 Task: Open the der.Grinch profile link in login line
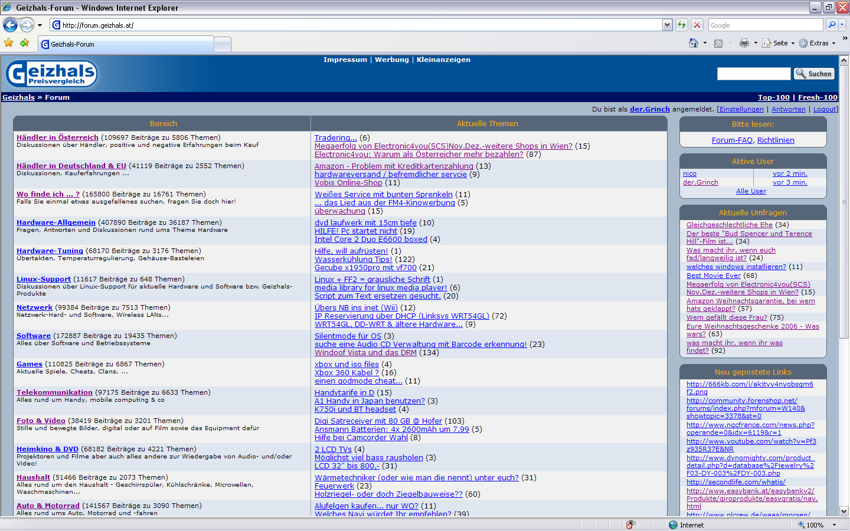650,109
